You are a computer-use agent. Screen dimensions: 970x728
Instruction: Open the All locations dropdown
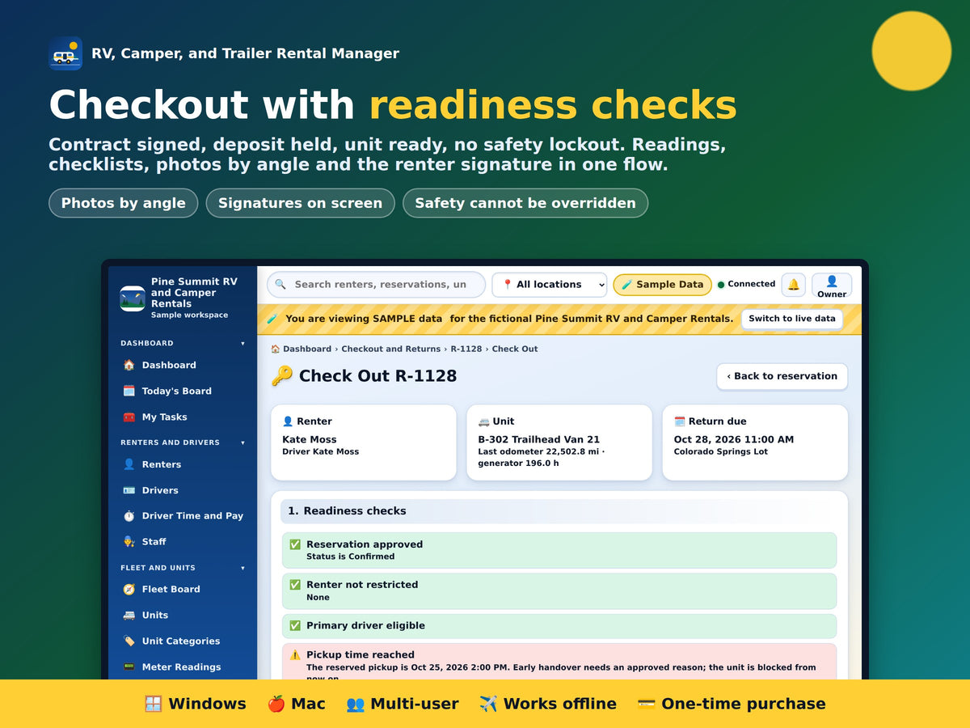click(550, 285)
